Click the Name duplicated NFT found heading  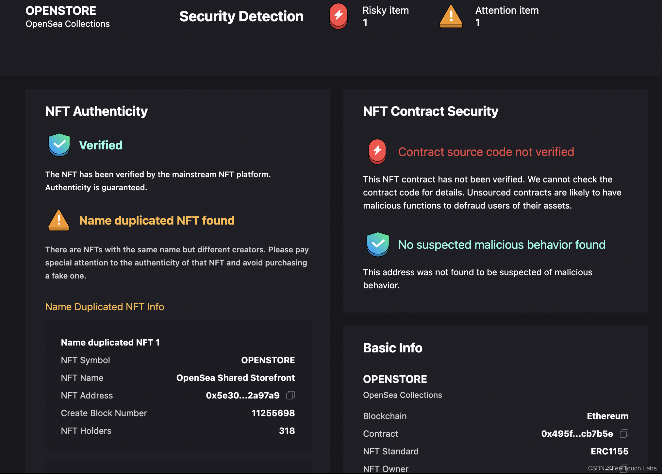[157, 220]
